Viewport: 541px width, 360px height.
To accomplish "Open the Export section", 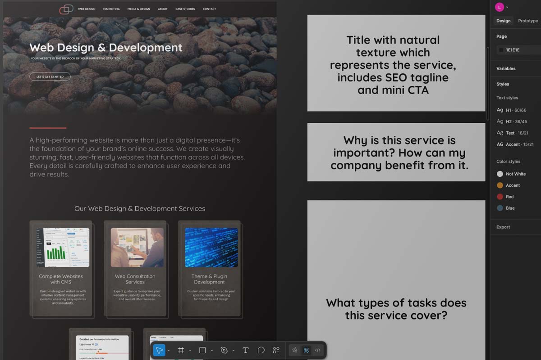I will (503, 227).
